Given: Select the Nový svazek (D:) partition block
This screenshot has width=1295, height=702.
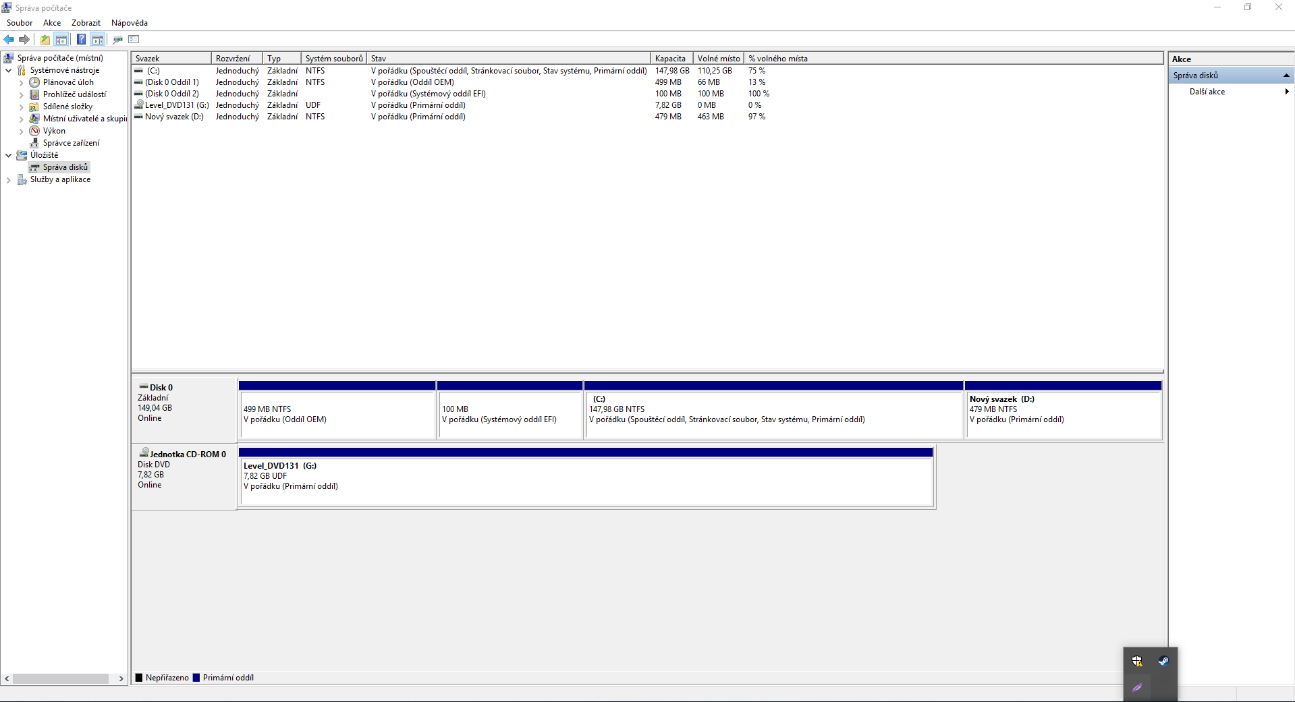Looking at the screenshot, I should (1063, 415).
